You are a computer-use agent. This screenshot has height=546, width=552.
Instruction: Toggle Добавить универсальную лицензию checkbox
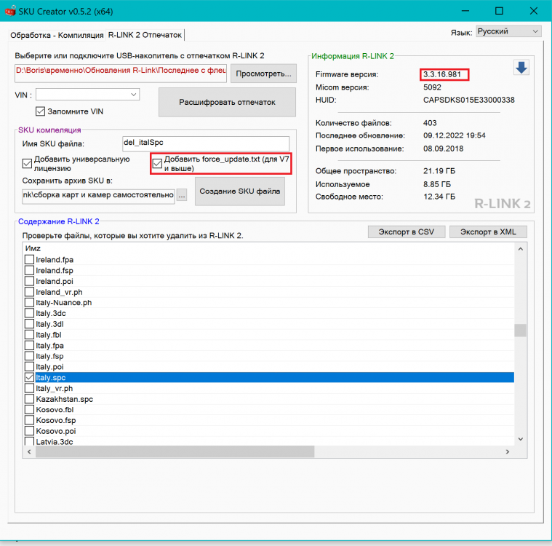coord(27,164)
